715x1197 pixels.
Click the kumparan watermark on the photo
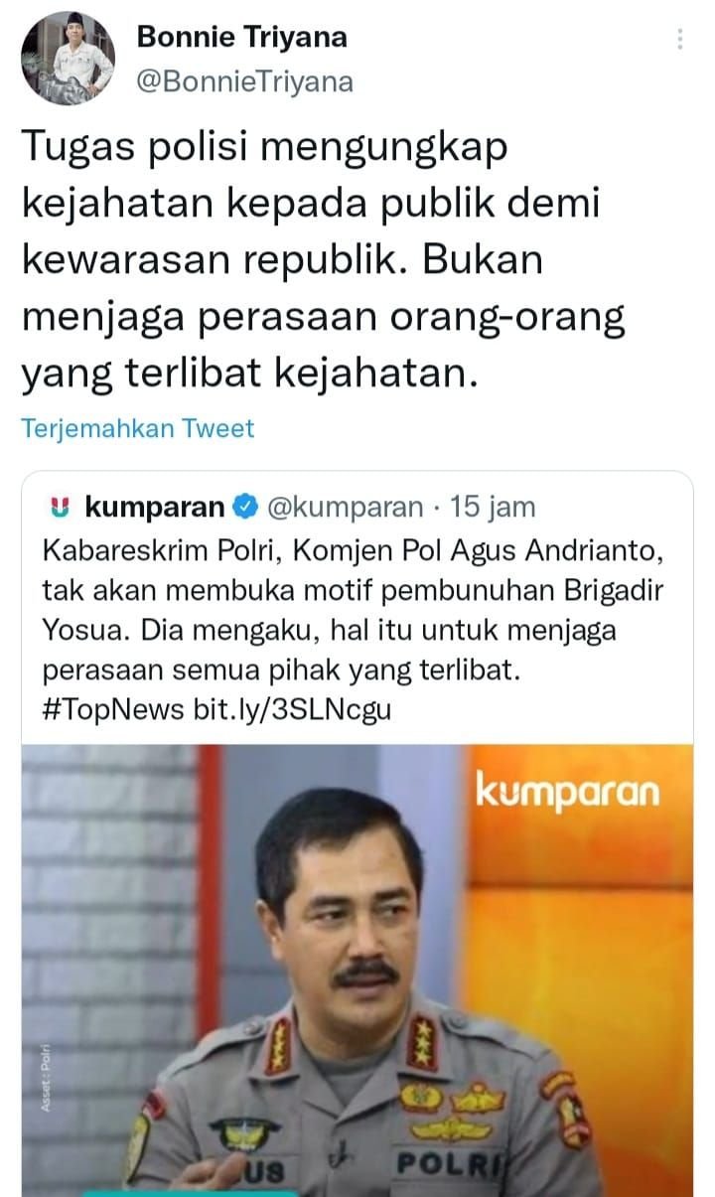pos(567,792)
